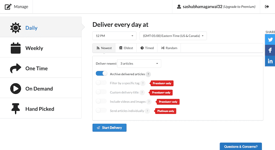Toggle Send articles individually switch

101,110
